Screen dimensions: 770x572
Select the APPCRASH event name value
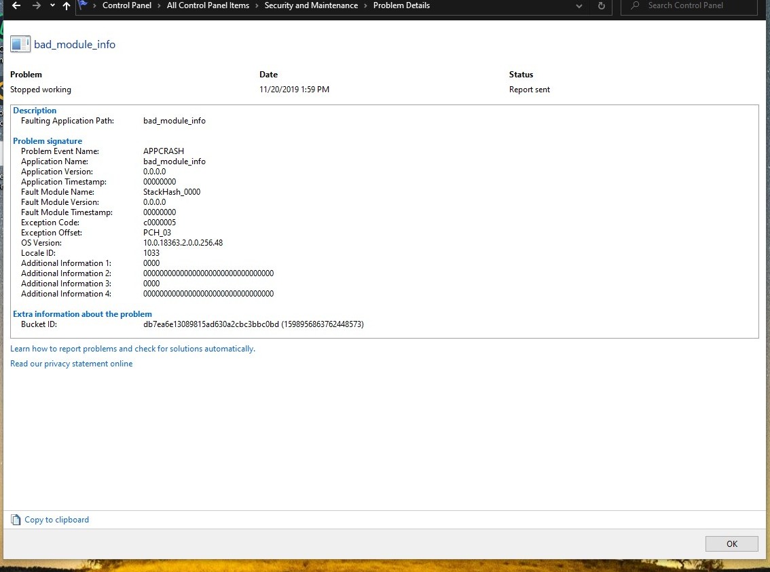click(164, 151)
